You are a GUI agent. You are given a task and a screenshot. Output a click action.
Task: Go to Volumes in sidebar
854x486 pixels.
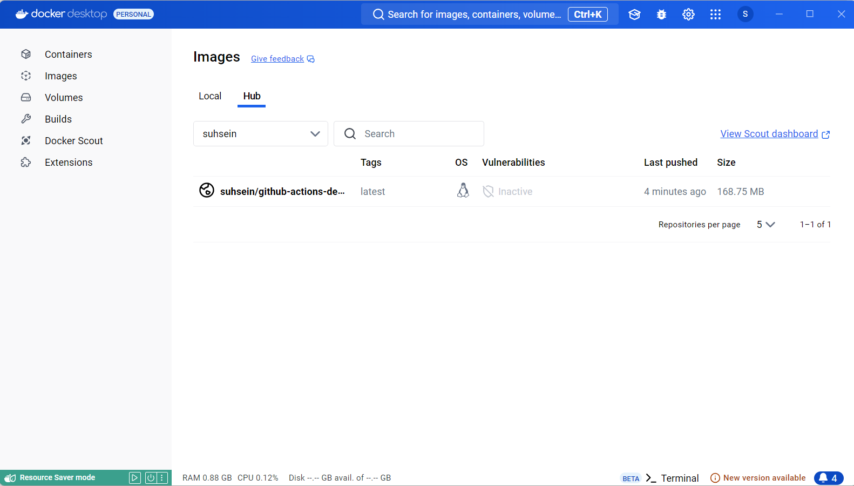tap(64, 98)
